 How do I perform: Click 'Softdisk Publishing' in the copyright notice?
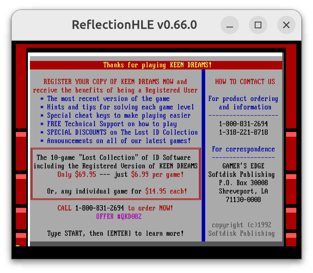point(241,233)
